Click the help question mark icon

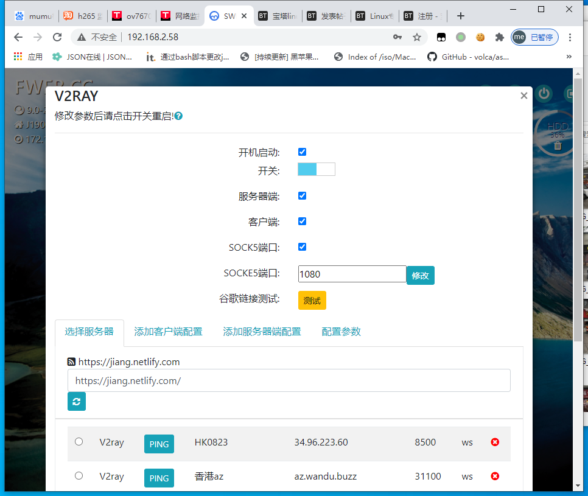click(x=179, y=116)
